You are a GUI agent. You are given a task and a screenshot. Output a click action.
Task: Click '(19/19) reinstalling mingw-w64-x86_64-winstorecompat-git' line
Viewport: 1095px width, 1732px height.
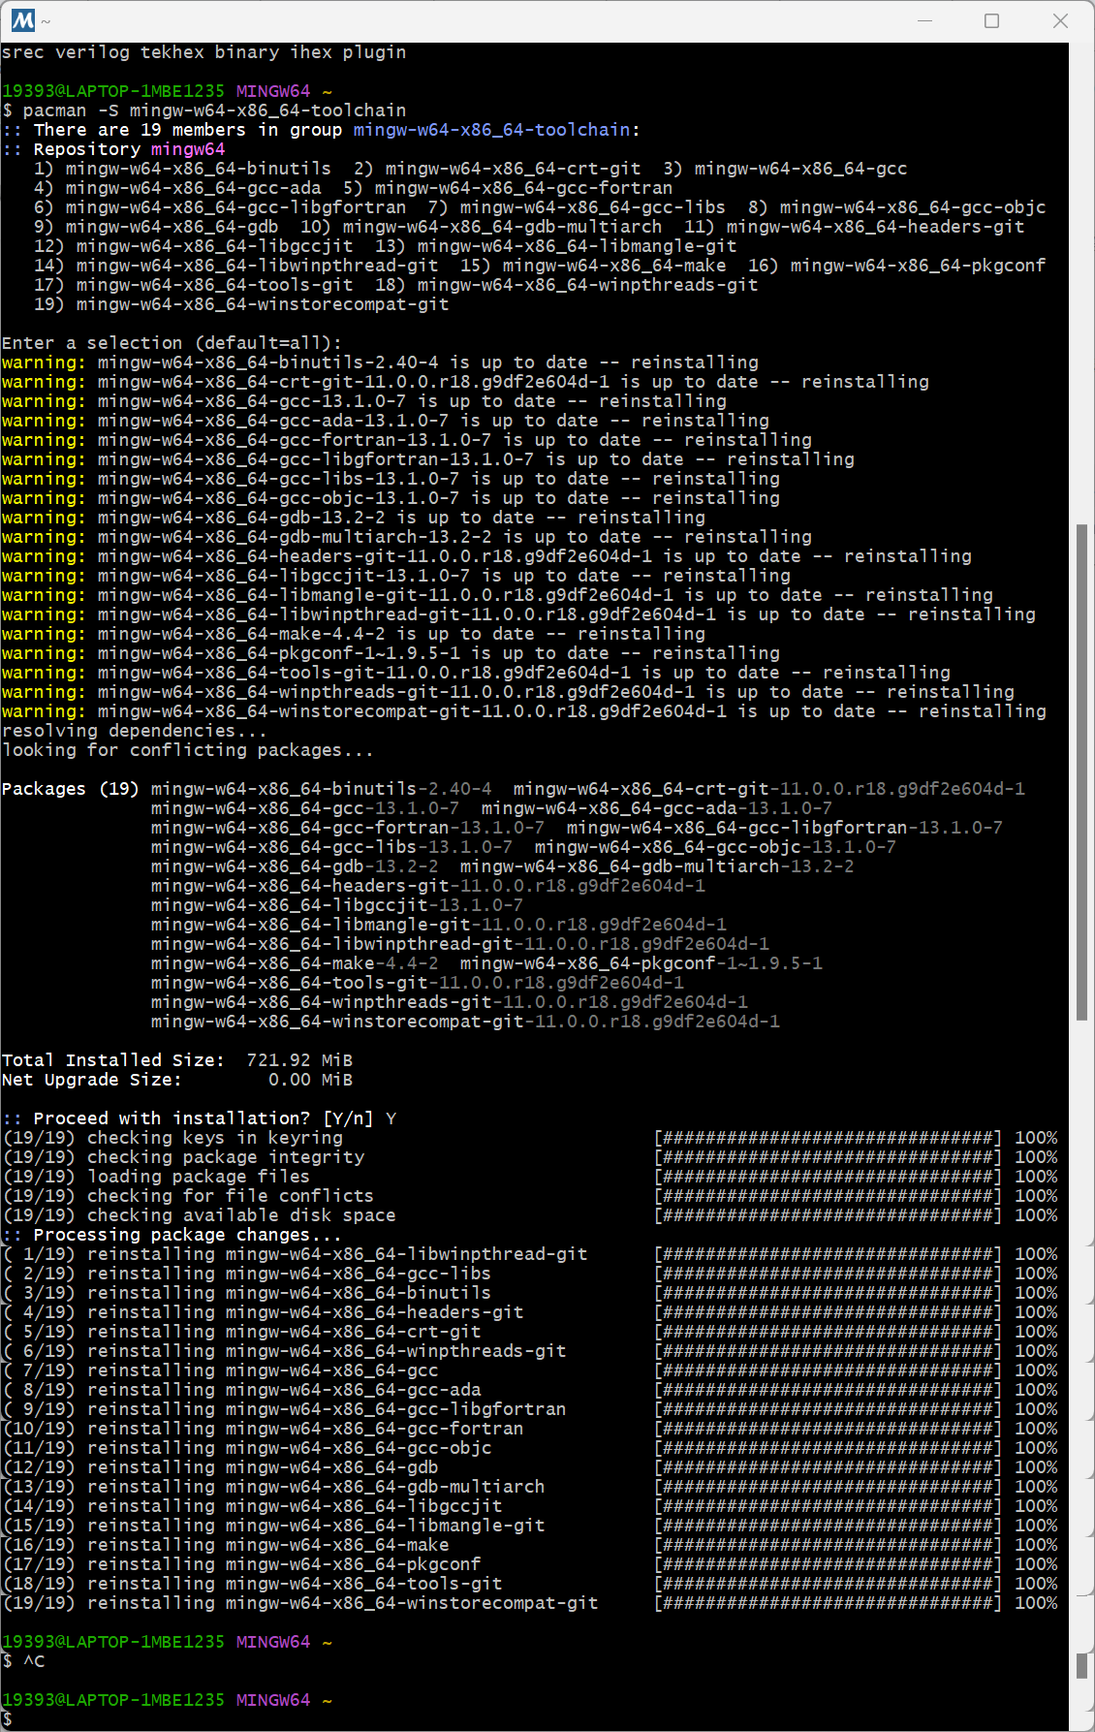[x=300, y=1603]
